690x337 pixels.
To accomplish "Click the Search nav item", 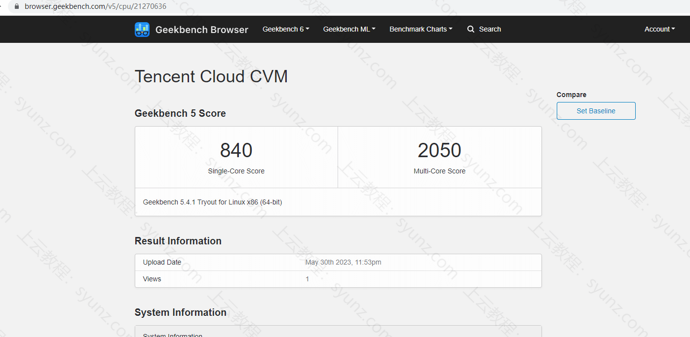I will (484, 29).
